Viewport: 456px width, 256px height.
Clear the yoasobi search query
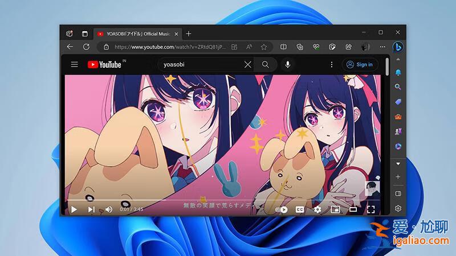[248, 64]
